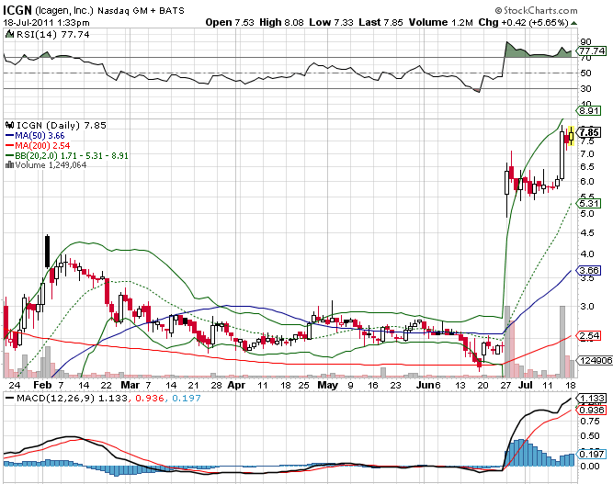Screen dimensions: 613x484
Task: Click the 0.50 level on MACD axis
Action: click(590, 436)
